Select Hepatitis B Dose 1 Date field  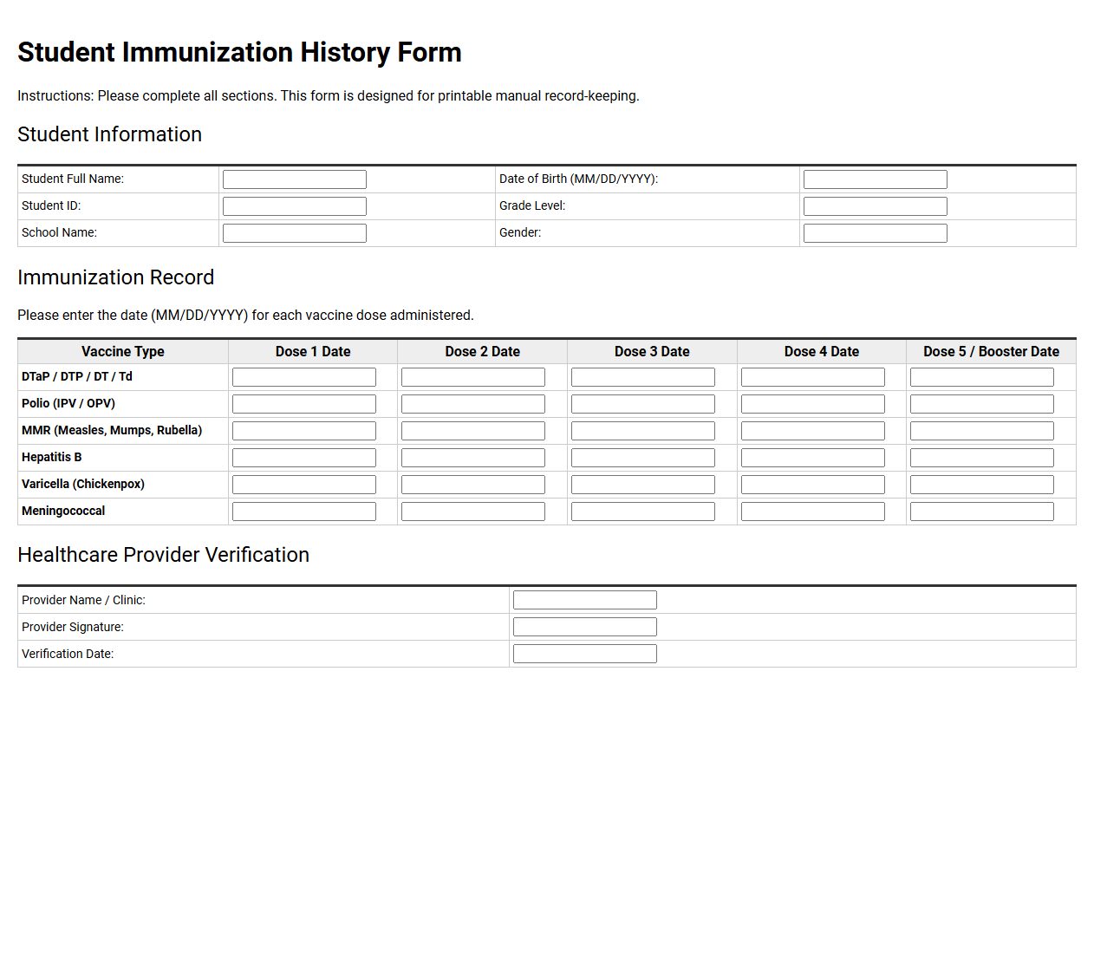click(304, 458)
